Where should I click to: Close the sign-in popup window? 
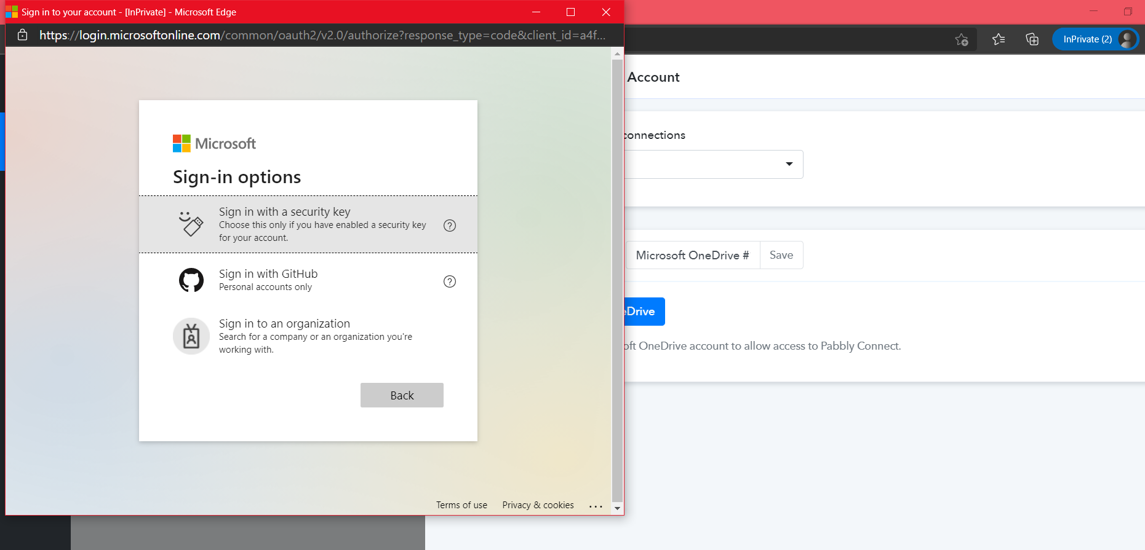click(x=606, y=12)
